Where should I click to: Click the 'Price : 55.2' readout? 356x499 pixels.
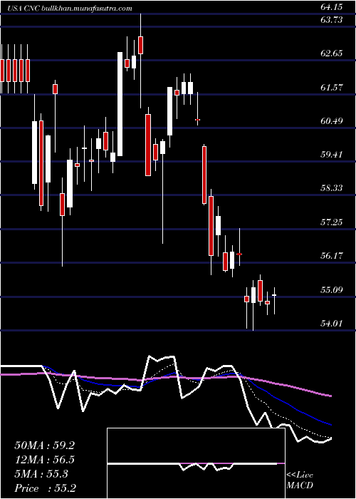(x=44, y=488)
